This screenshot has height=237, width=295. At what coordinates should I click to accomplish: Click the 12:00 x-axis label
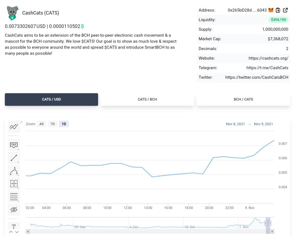pyautogui.click(x=128, y=208)
